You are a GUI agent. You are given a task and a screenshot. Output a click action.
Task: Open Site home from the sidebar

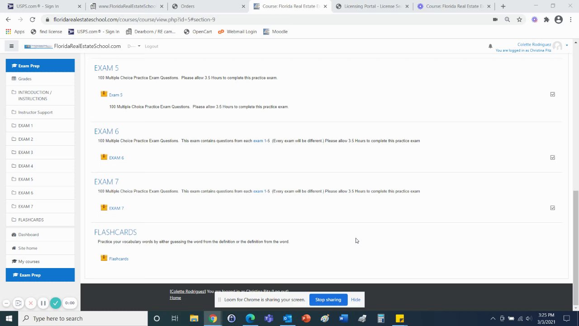tap(40, 248)
